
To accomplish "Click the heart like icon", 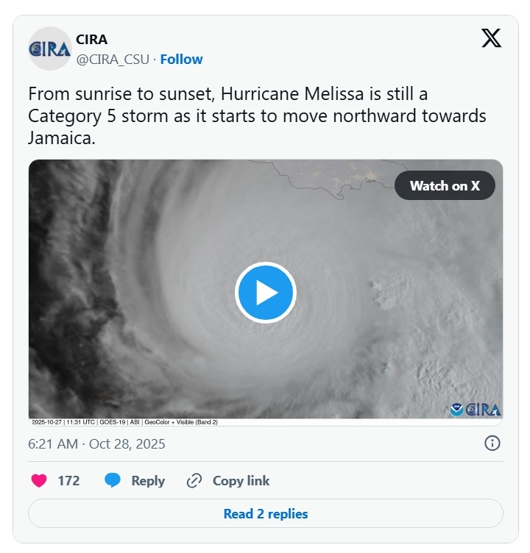I will point(39,481).
